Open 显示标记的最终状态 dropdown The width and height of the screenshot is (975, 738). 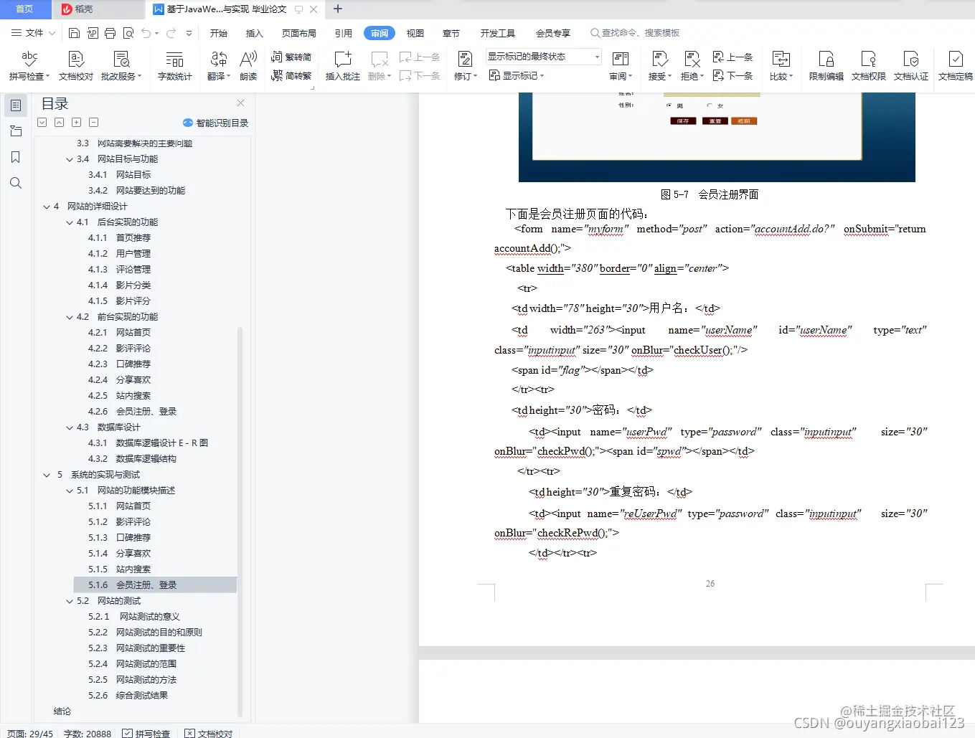543,57
